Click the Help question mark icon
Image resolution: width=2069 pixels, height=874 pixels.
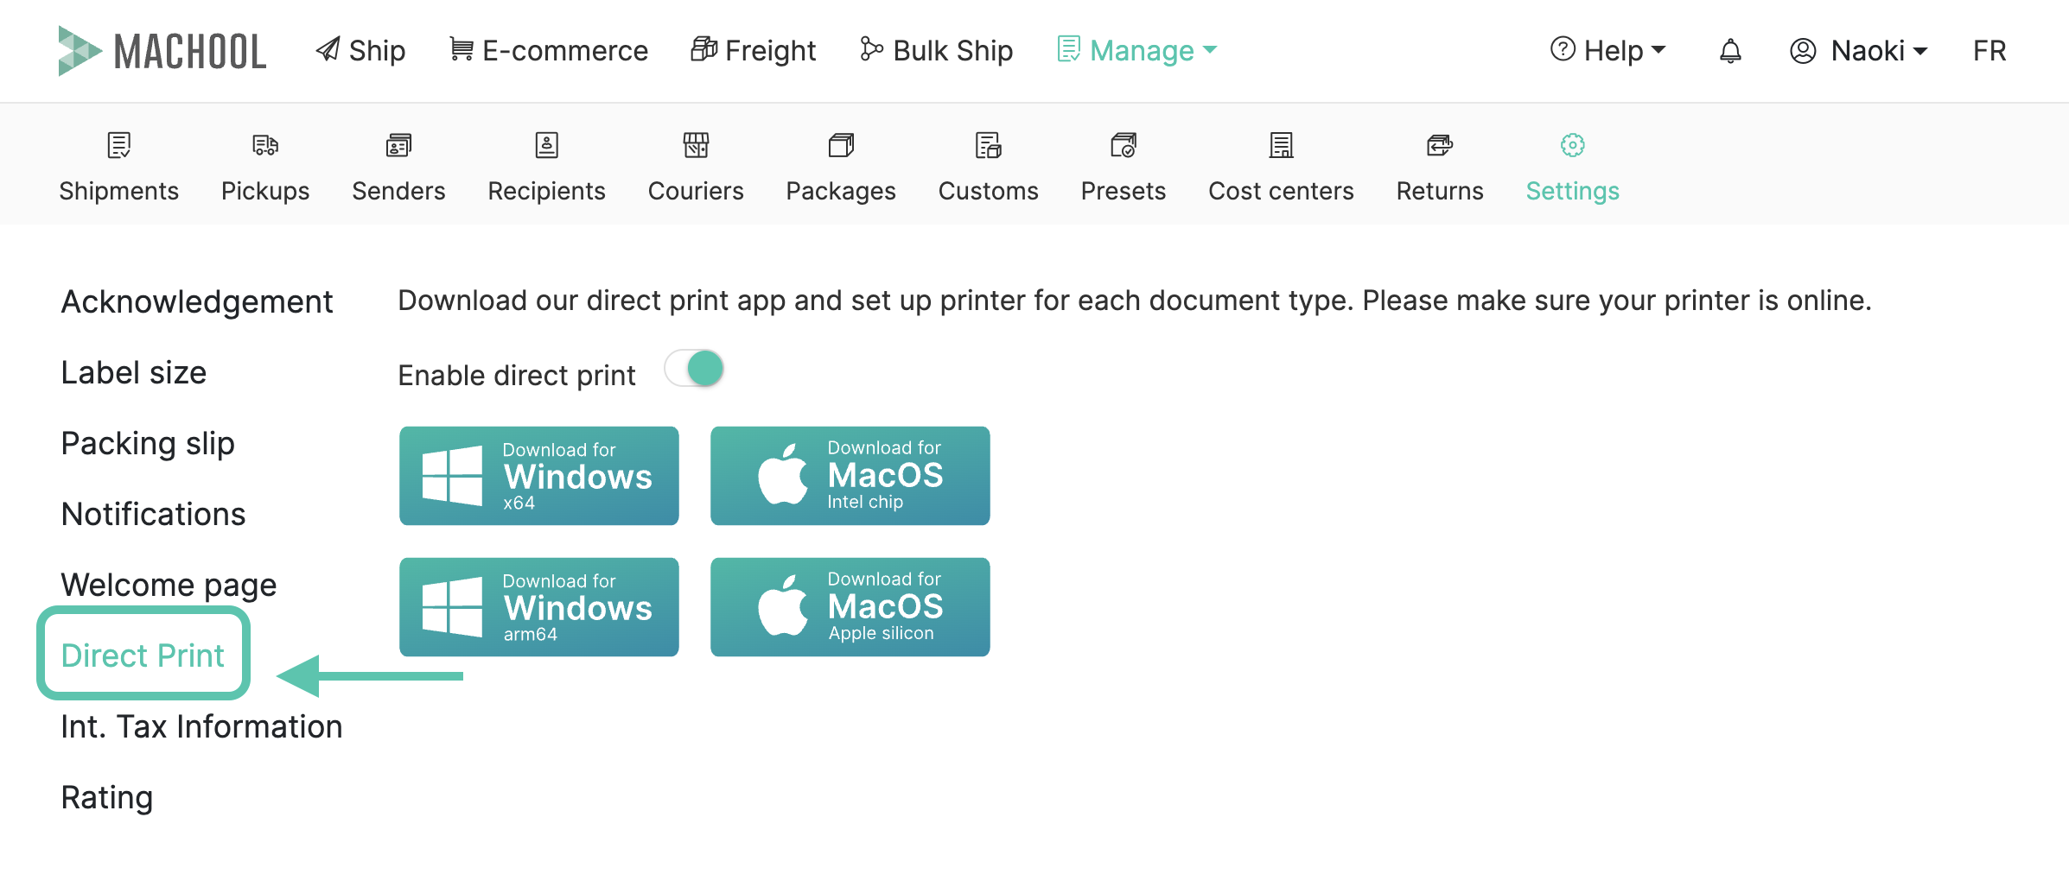pos(1563,49)
